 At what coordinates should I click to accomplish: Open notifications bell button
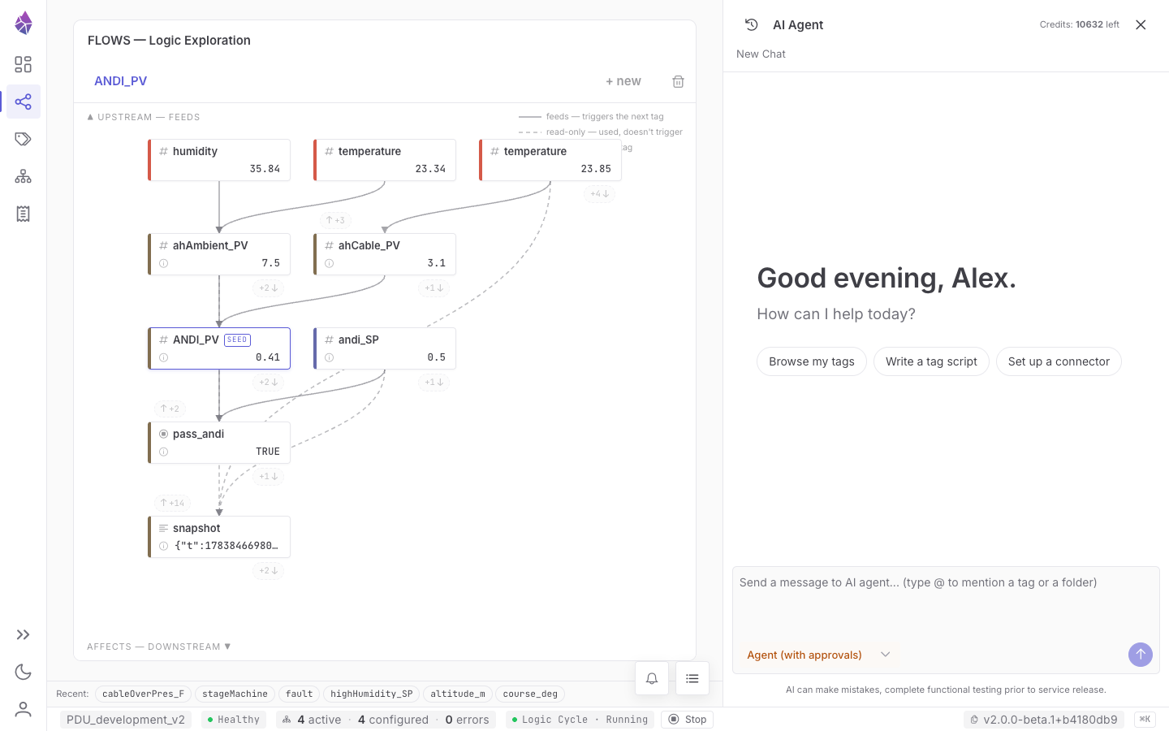pyautogui.click(x=652, y=678)
